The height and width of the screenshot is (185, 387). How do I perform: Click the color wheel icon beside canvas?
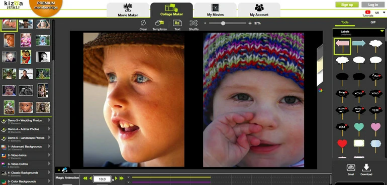(320, 90)
